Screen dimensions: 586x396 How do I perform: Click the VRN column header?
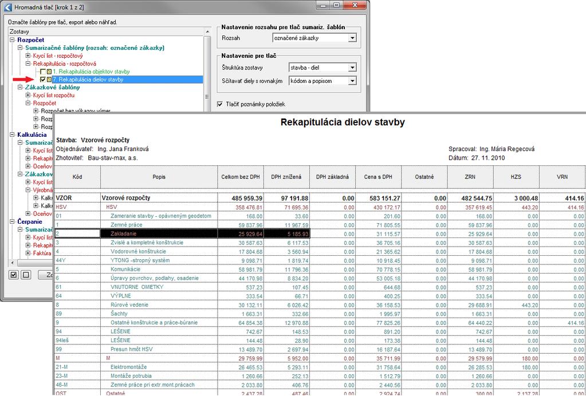(563, 177)
